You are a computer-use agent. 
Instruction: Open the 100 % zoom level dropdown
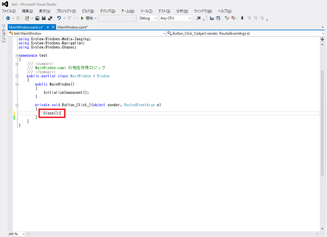[x=17, y=234]
